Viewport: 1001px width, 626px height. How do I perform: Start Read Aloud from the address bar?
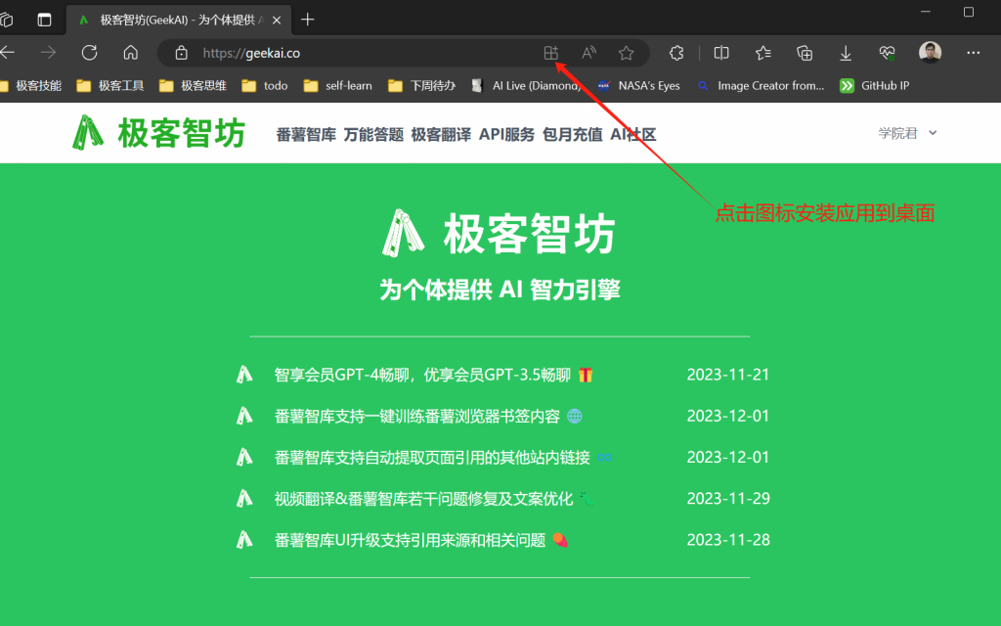pos(588,53)
